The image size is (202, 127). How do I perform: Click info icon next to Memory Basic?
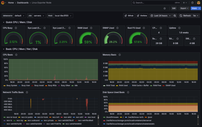pyautogui.click(x=120, y=55)
